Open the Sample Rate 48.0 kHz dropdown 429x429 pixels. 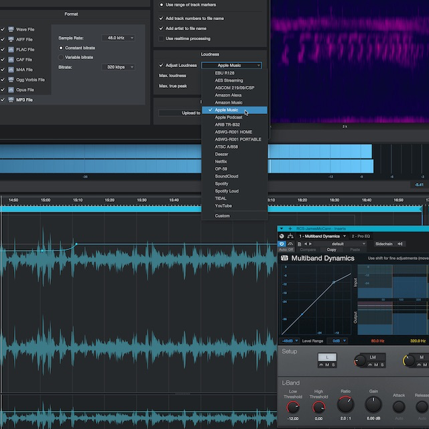pos(118,38)
